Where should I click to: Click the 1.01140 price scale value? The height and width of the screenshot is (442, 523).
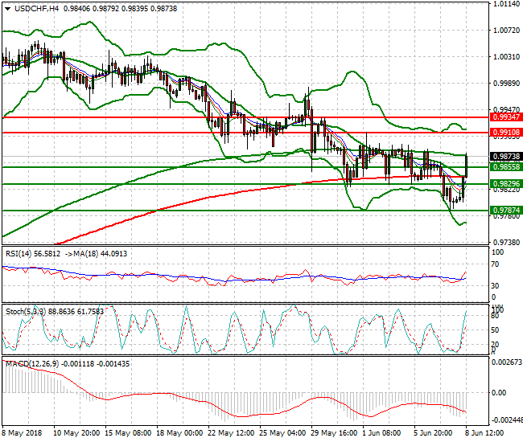507,4
